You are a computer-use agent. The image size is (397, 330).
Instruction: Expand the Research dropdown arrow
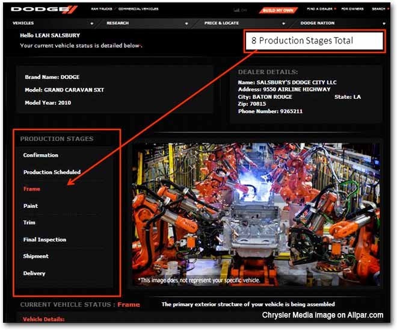click(186, 23)
